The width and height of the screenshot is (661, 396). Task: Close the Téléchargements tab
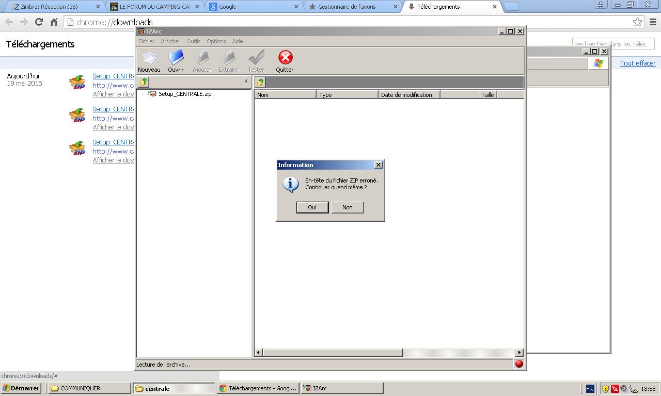(x=495, y=7)
